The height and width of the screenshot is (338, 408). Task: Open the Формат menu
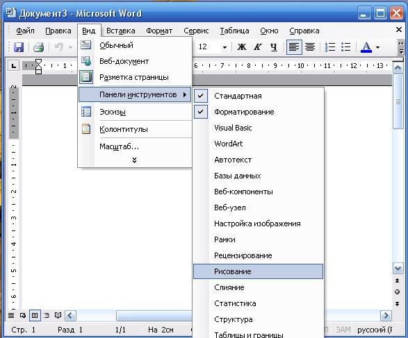[x=159, y=31]
